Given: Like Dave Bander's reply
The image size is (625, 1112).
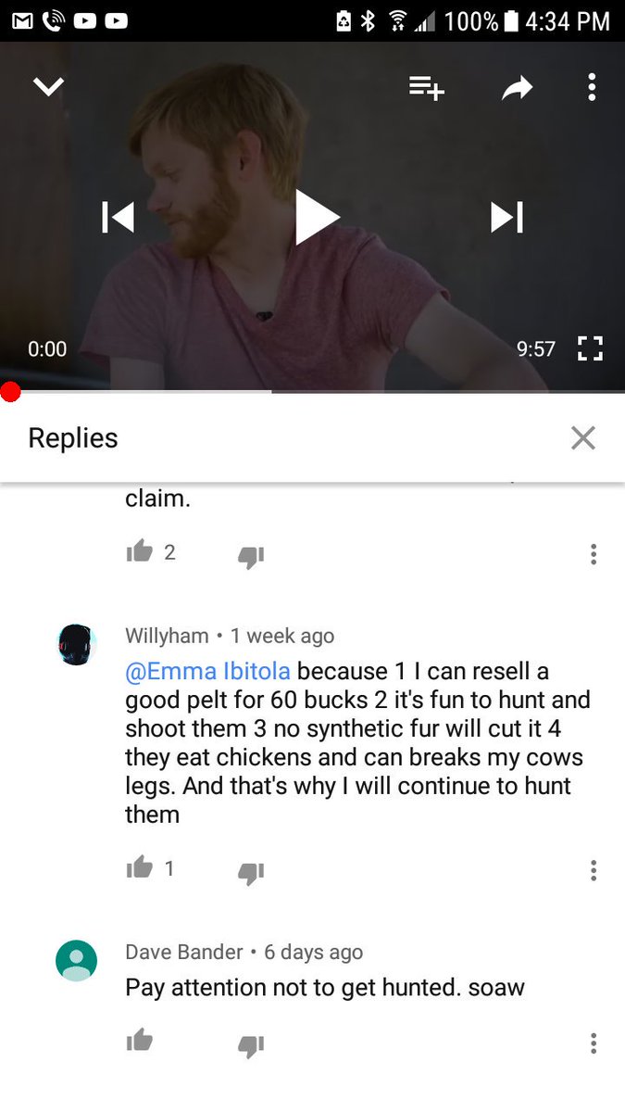Looking at the screenshot, I should [139, 1041].
